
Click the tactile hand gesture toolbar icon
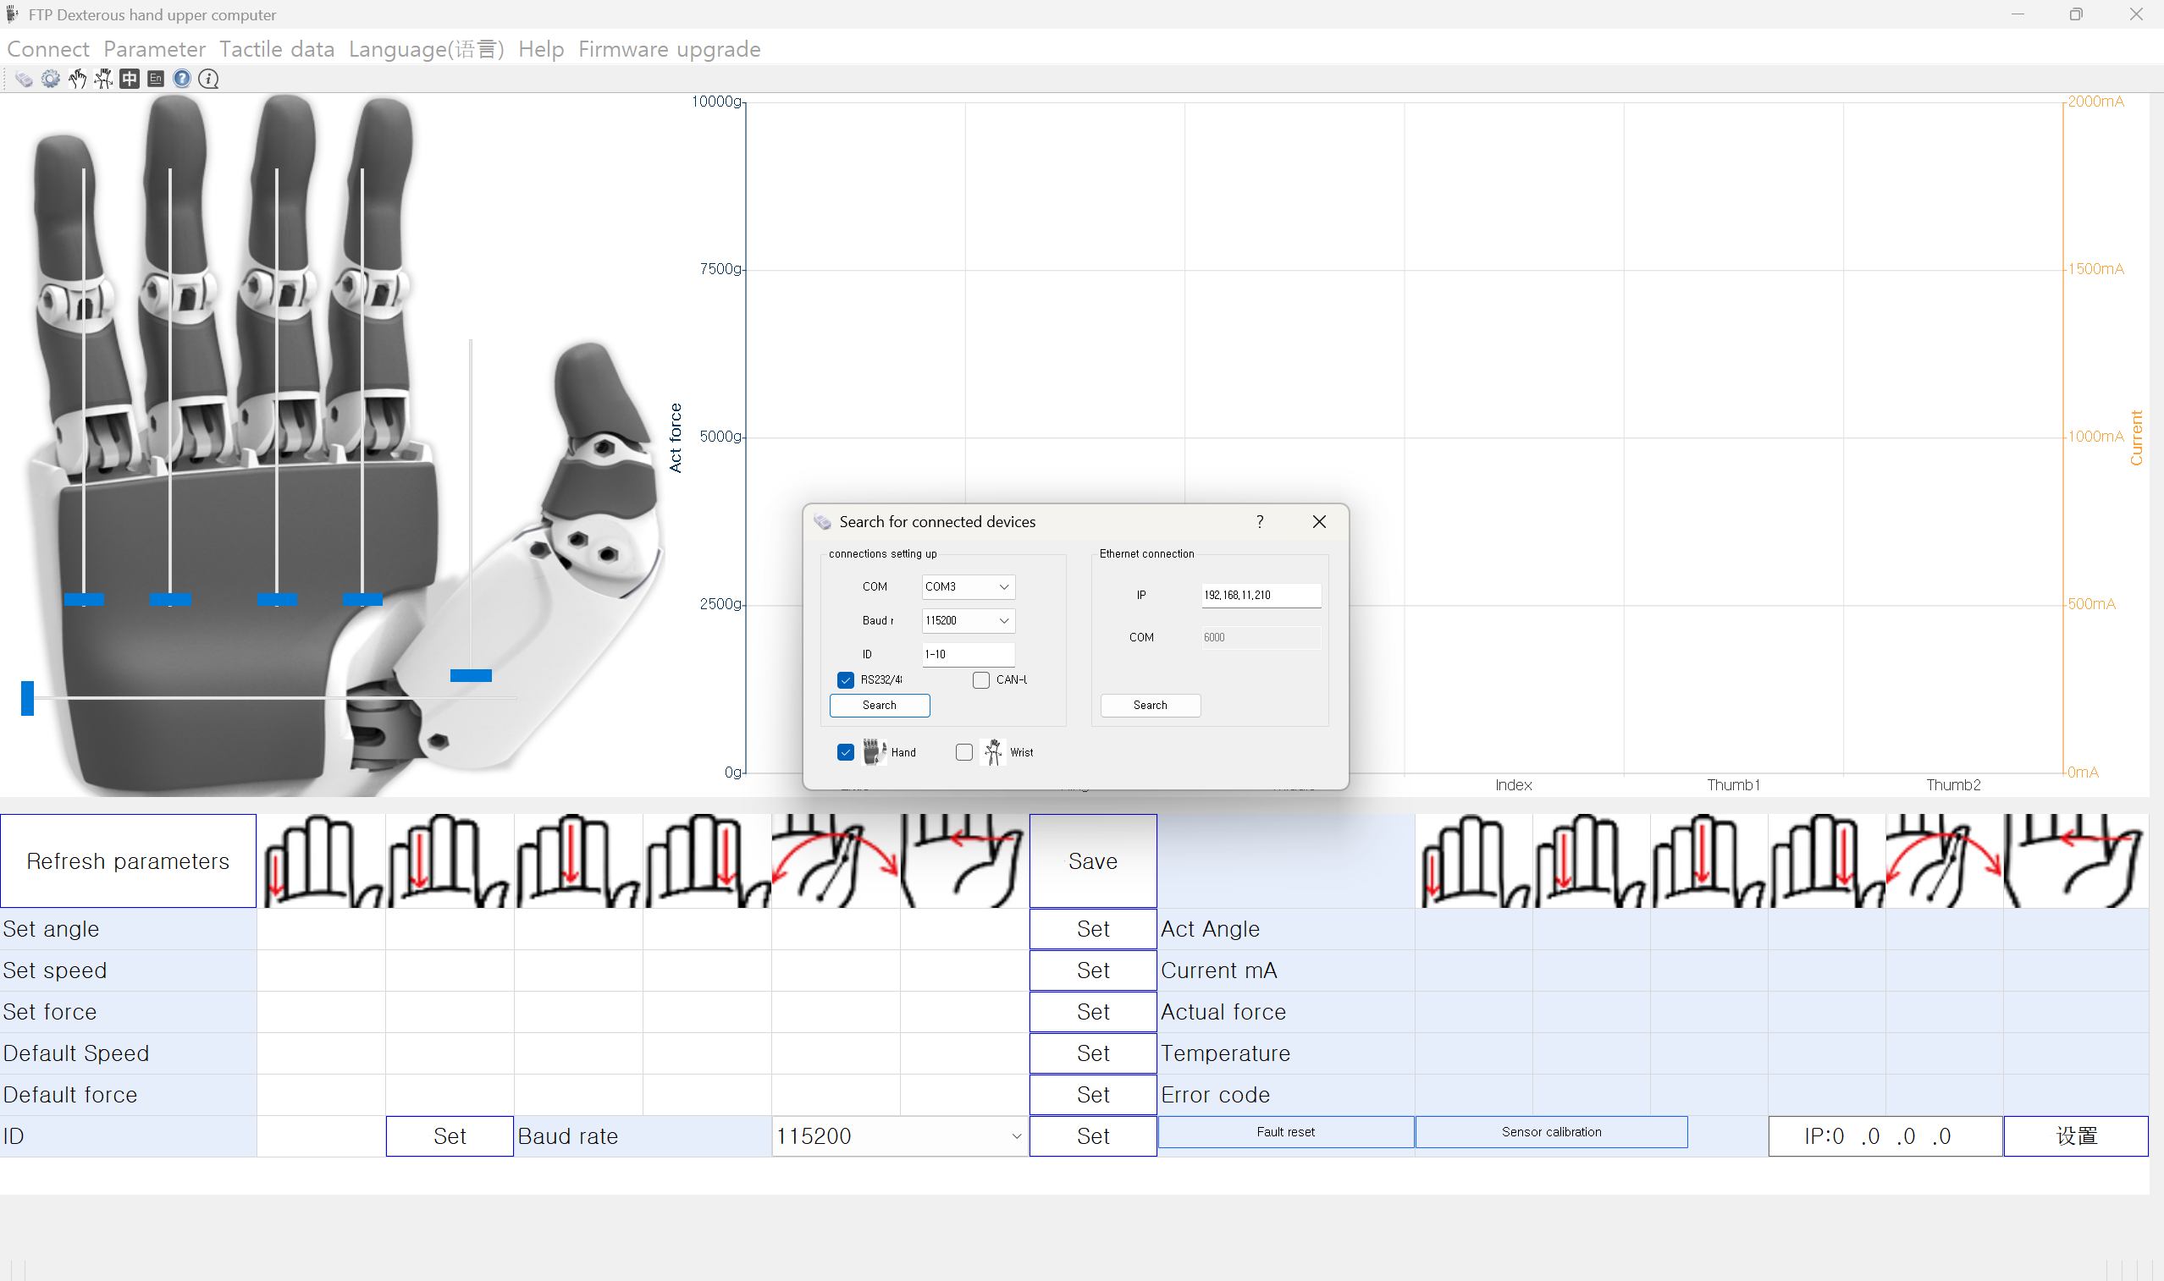pos(78,80)
